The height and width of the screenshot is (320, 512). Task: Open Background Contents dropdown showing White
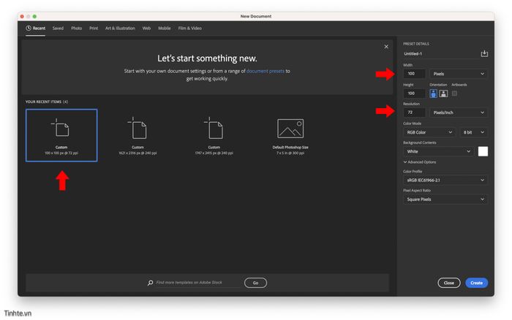pos(439,151)
